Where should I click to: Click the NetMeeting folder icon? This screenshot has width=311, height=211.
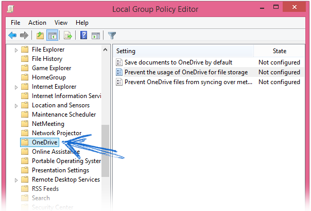pos(25,124)
